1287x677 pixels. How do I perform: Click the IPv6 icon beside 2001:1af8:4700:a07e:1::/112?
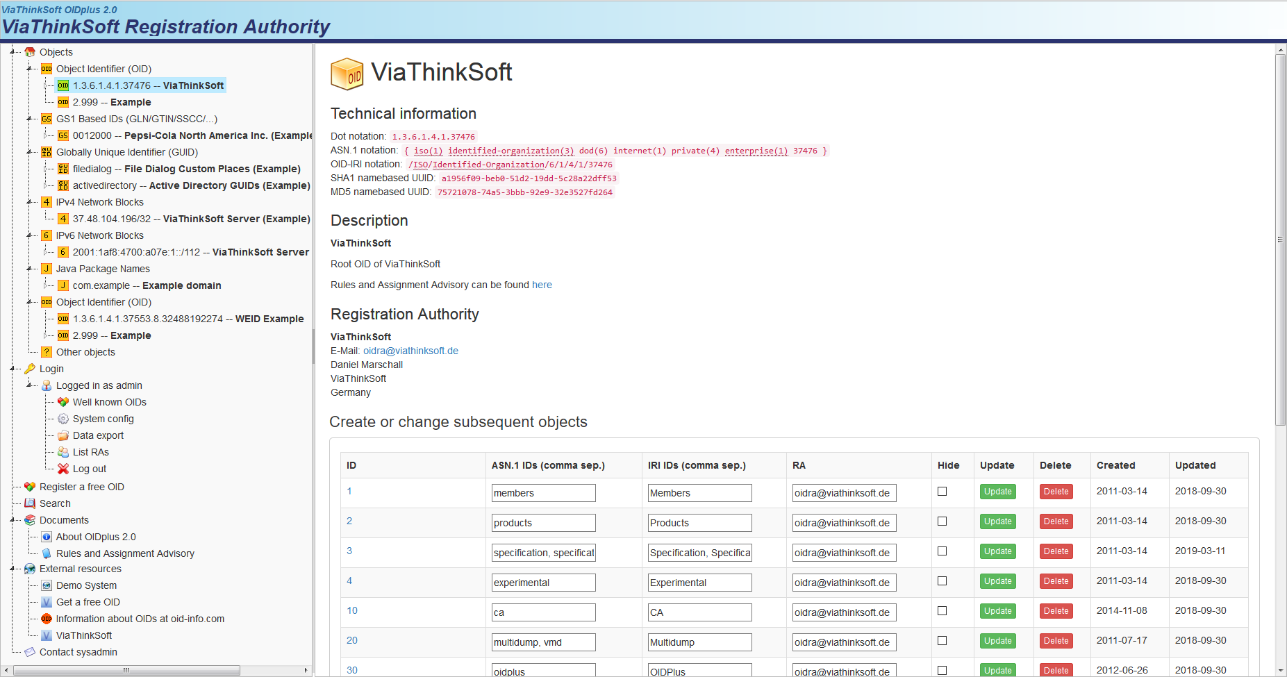(x=63, y=252)
